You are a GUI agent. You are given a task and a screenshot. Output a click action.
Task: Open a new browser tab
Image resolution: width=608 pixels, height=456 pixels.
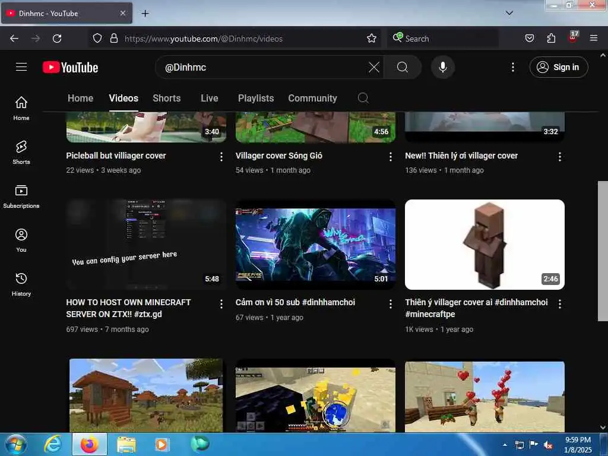(145, 14)
